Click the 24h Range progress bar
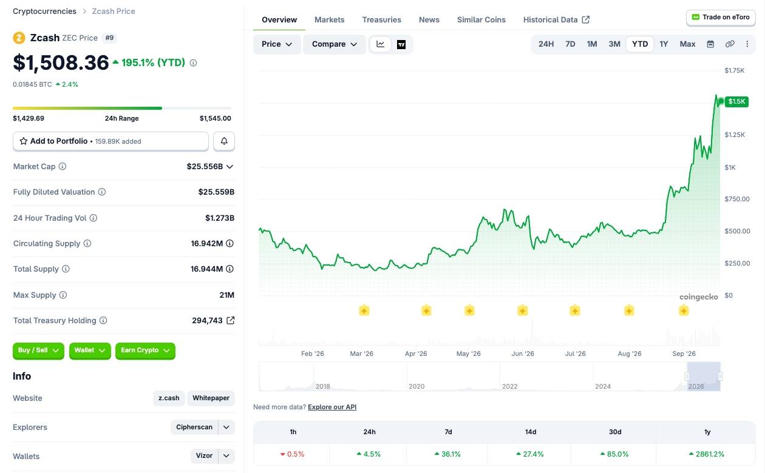This screenshot has width=765, height=473. [122, 108]
